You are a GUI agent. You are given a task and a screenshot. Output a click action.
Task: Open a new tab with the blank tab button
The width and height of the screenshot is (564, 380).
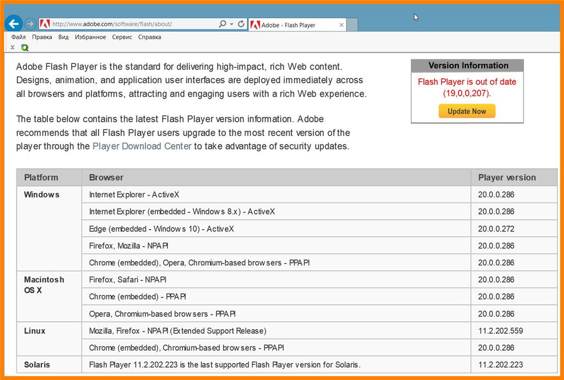pyautogui.click(x=352, y=25)
